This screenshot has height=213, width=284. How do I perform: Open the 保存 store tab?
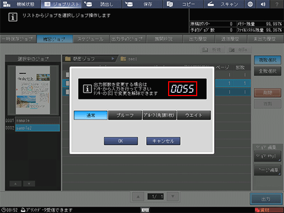click(142, 4)
